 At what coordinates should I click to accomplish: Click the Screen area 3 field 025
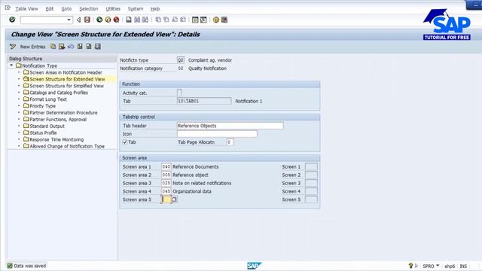[166, 183]
